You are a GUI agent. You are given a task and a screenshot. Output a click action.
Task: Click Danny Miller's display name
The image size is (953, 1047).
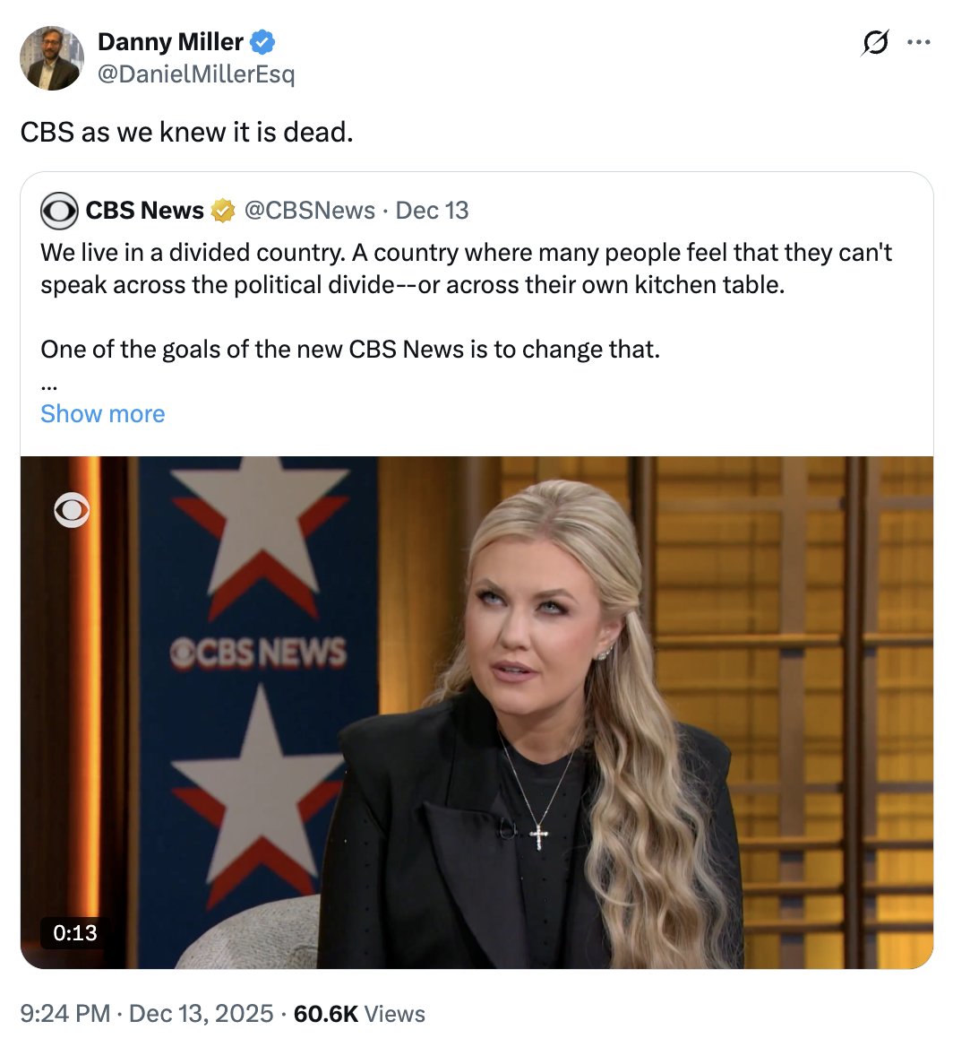coord(170,41)
